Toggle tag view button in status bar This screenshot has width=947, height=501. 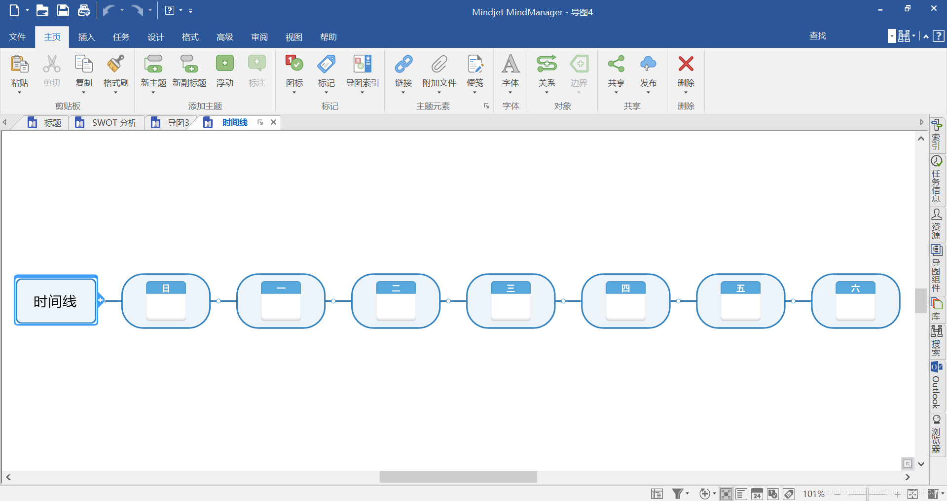point(789,494)
